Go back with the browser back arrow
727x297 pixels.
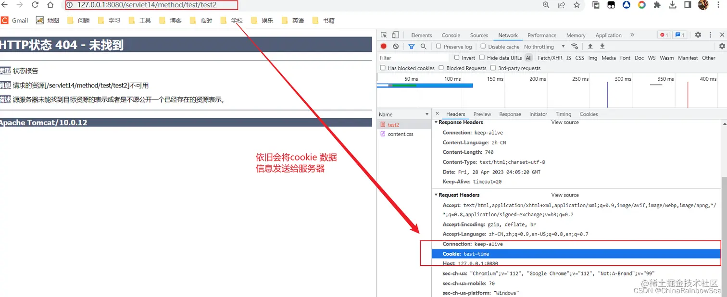pyautogui.click(x=5, y=5)
